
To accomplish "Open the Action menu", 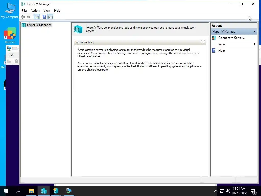I will coord(35,11).
